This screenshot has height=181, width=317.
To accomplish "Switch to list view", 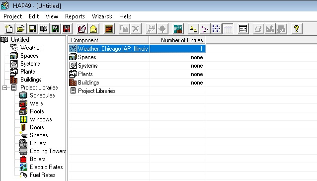I will 216,29.
